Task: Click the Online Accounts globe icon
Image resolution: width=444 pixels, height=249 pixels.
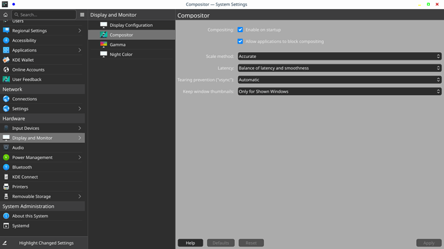Action: (6, 69)
